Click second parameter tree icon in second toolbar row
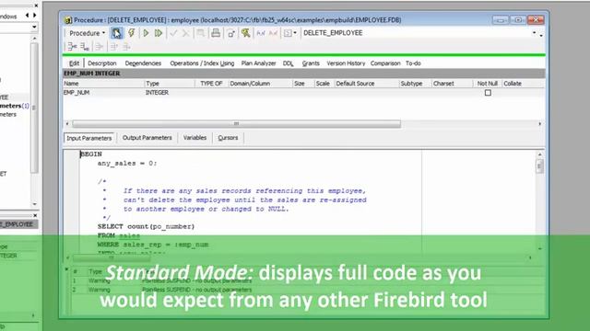 pos(85,47)
